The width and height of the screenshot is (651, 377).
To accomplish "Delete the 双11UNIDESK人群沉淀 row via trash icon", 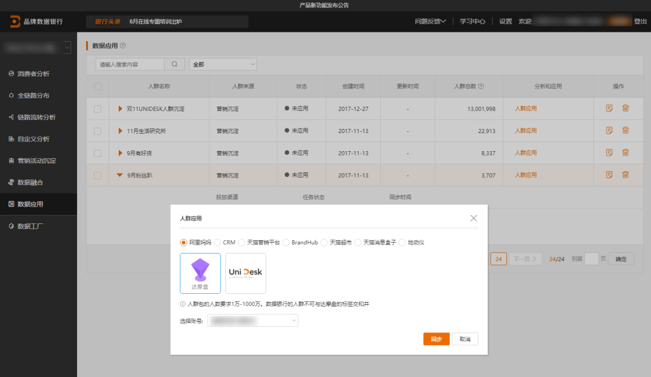I will [x=626, y=108].
